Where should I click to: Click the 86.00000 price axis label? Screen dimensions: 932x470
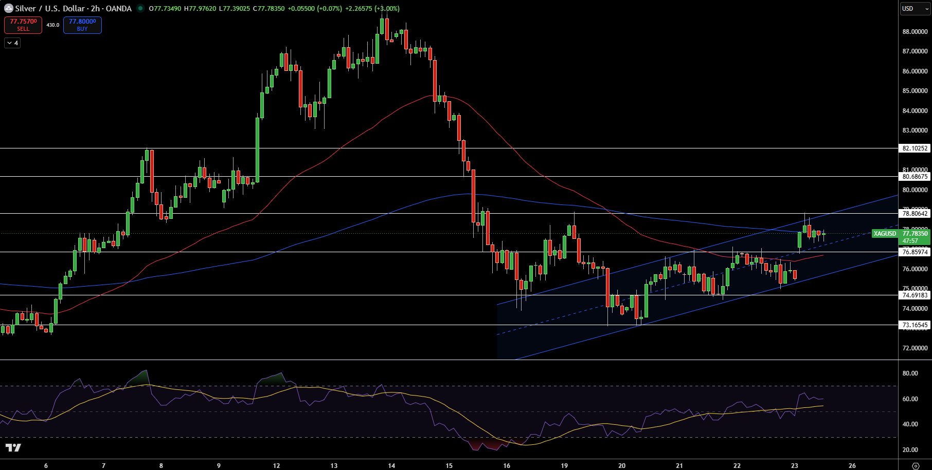(x=915, y=71)
